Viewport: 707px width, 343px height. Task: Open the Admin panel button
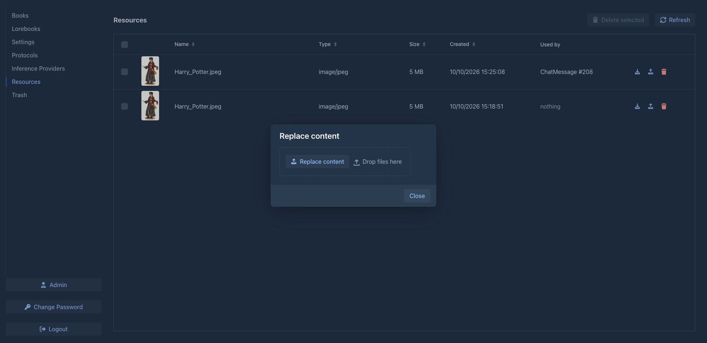coord(54,285)
